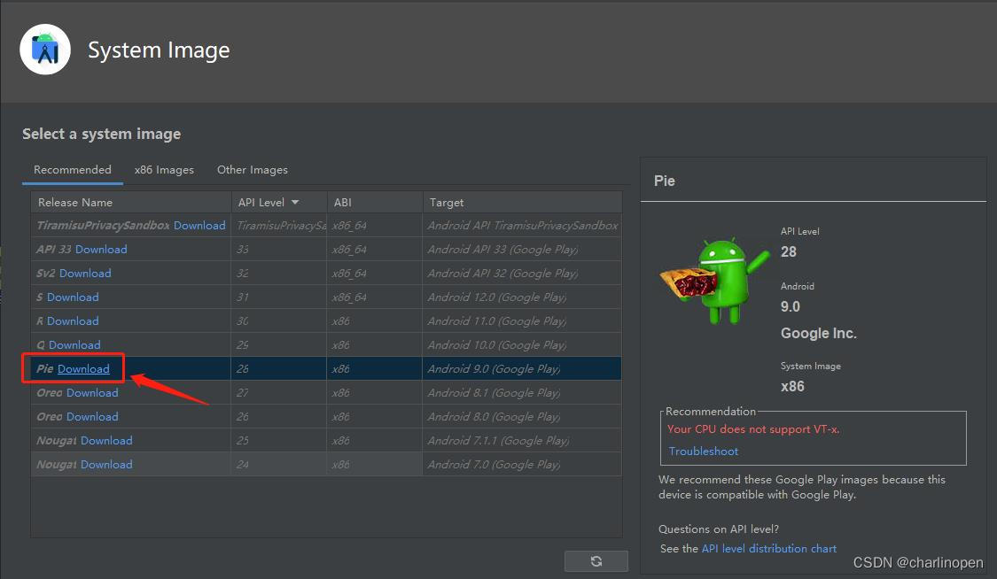
Task: Download the API 33 system image
Action: [x=101, y=250]
